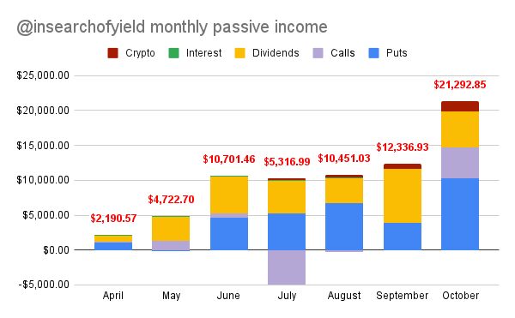Select October's blue Puts bar segment
The height and width of the screenshot is (318, 515).
[460, 214]
